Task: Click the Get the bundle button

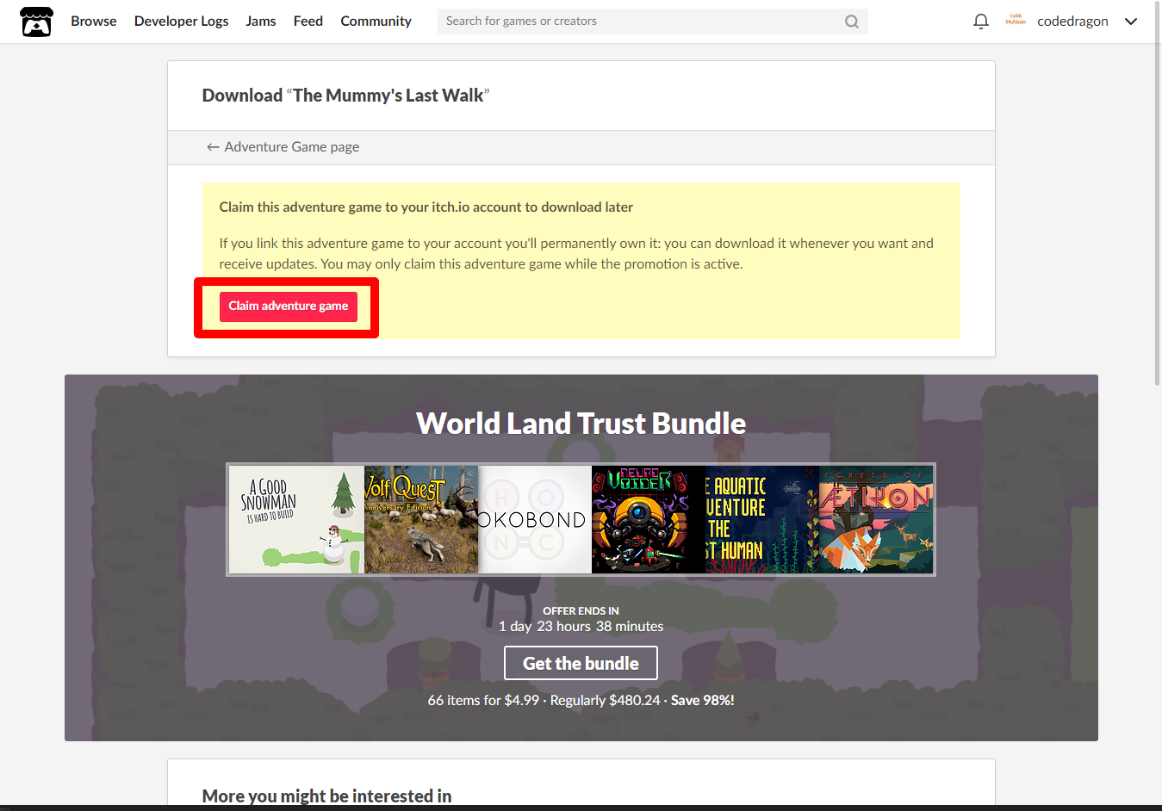Action: coord(581,663)
